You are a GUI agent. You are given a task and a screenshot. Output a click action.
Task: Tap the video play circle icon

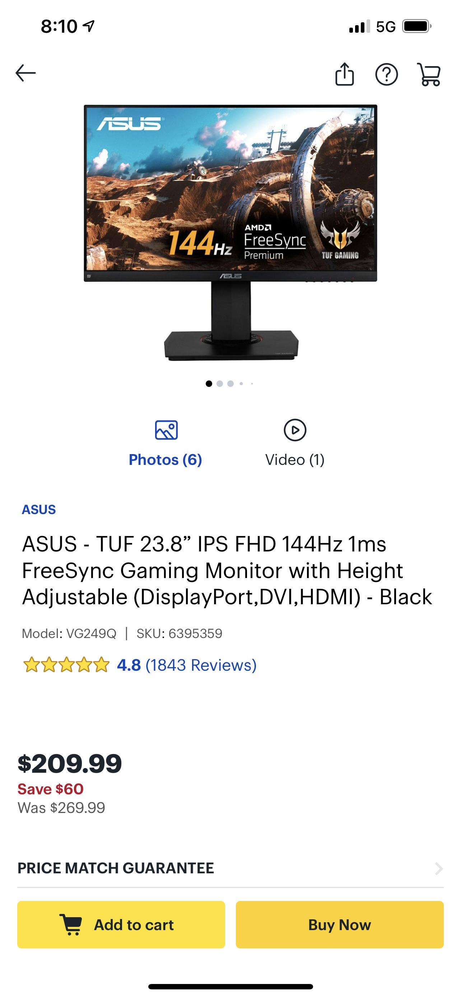pos(295,430)
